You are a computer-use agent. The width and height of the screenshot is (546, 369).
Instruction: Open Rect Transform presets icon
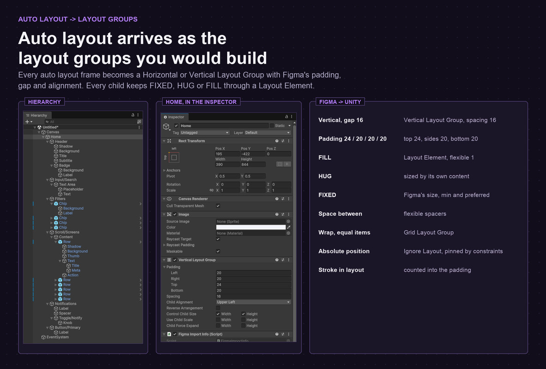click(x=283, y=141)
